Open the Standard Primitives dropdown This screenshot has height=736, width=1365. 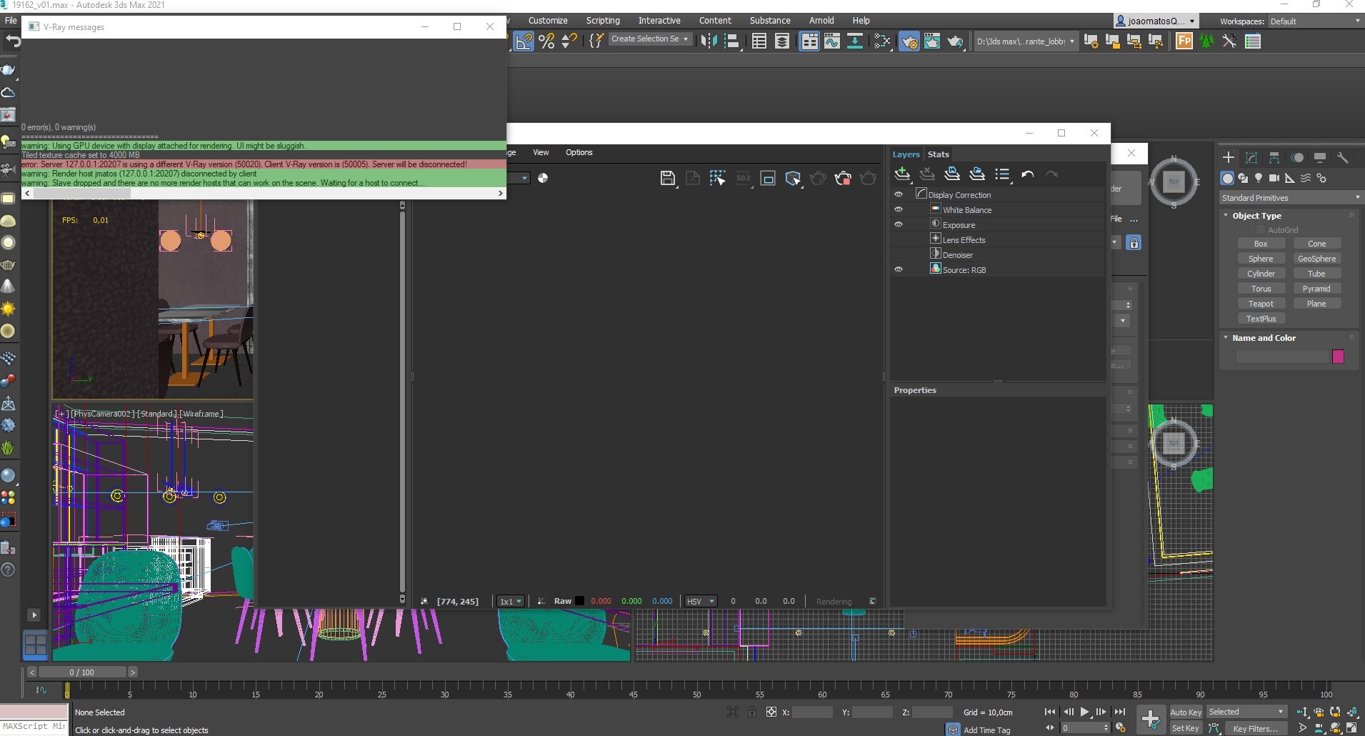click(1291, 198)
